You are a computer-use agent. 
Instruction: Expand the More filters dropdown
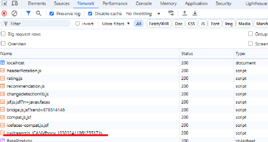pyautogui.click(x=116, y=24)
